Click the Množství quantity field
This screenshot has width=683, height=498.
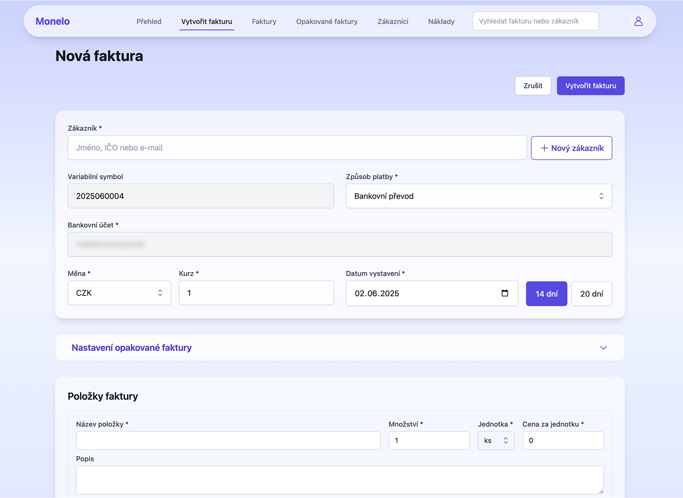(429, 441)
